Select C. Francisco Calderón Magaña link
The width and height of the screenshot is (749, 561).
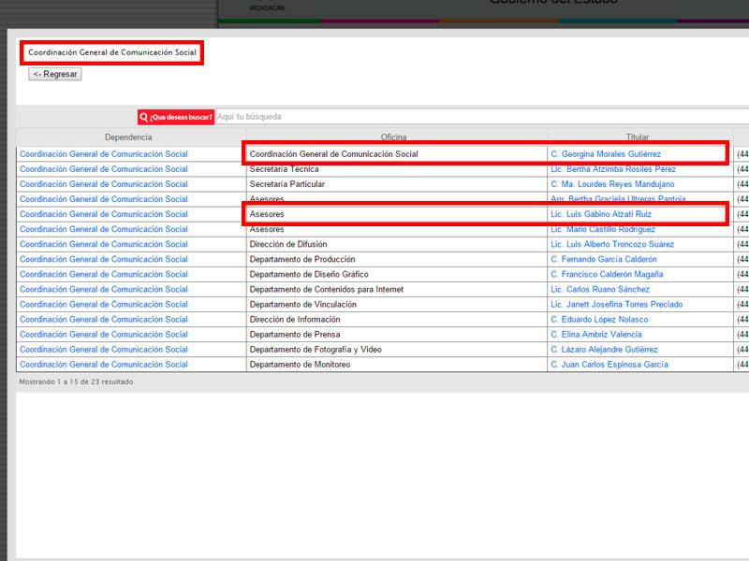[x=607, y=274]
